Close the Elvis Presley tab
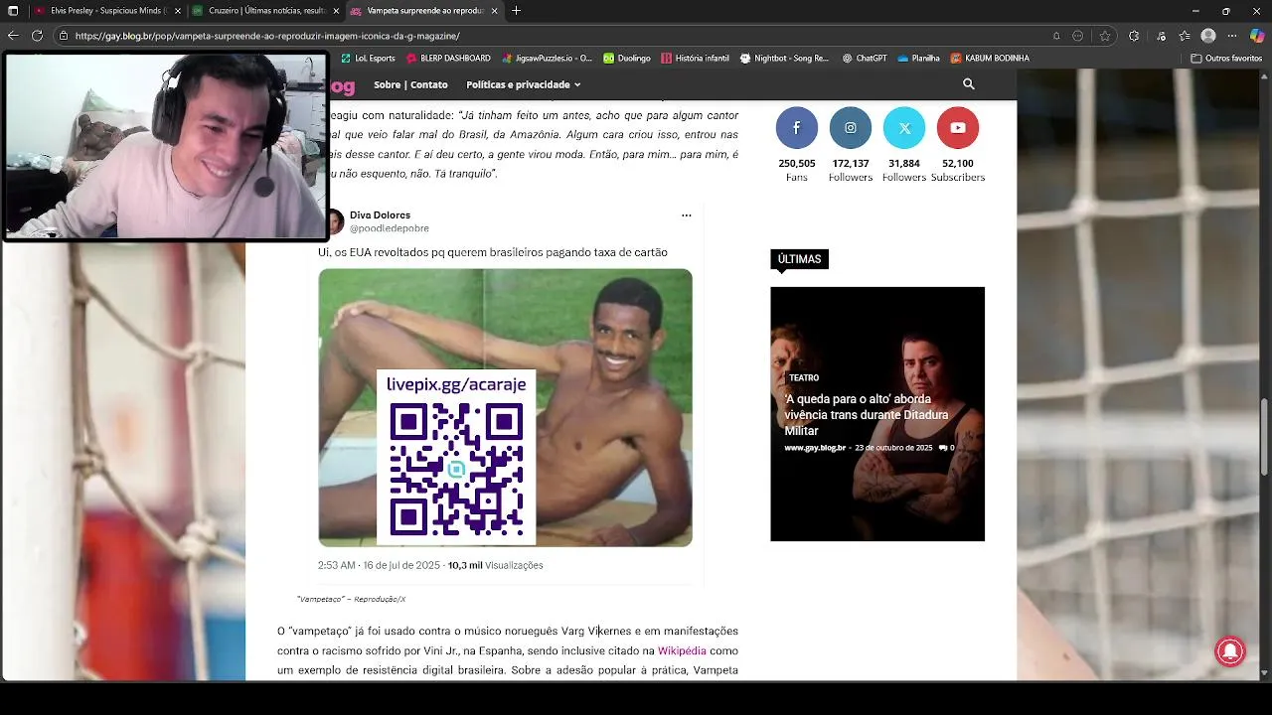The image size is (1272, 715). click(x=178, y=11)
